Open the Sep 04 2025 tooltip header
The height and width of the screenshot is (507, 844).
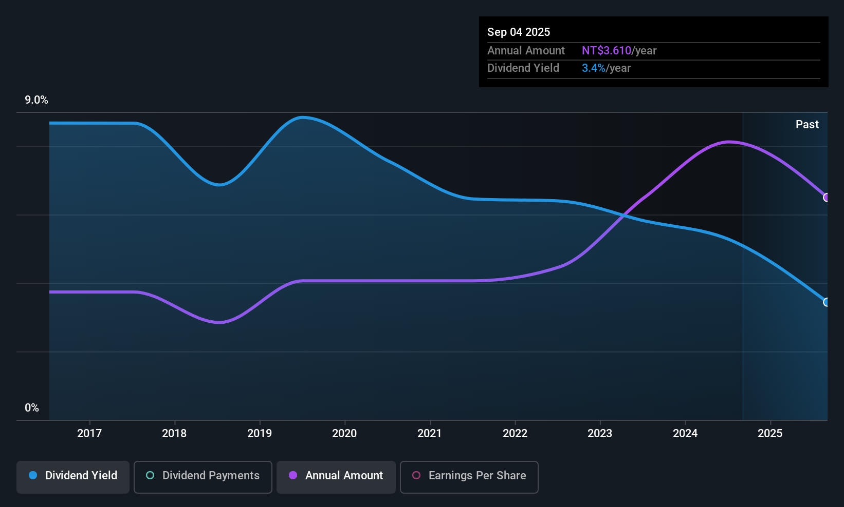(x=519, y=32)
